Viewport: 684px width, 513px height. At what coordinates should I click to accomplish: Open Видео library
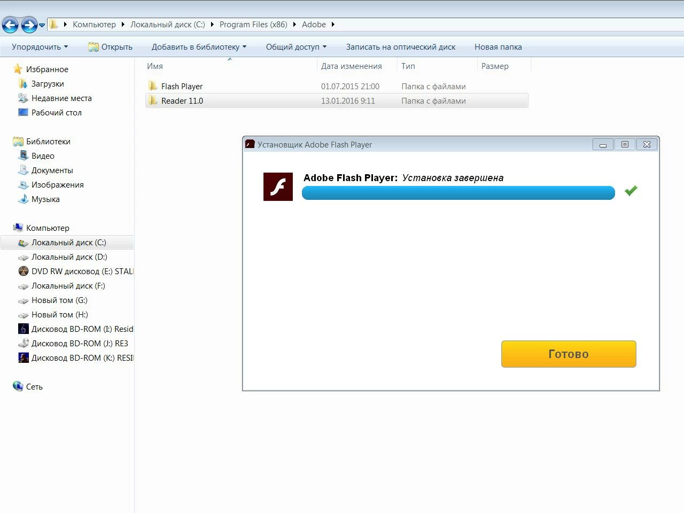coord(43,156)
